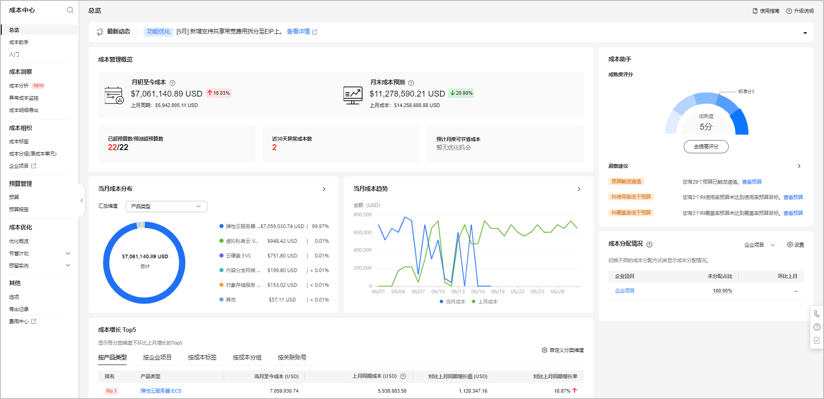The width and height of the screenshot is (824, 399).
Task: Open 导出记录 in the sidebar
Action: click(x=19, y=309)
